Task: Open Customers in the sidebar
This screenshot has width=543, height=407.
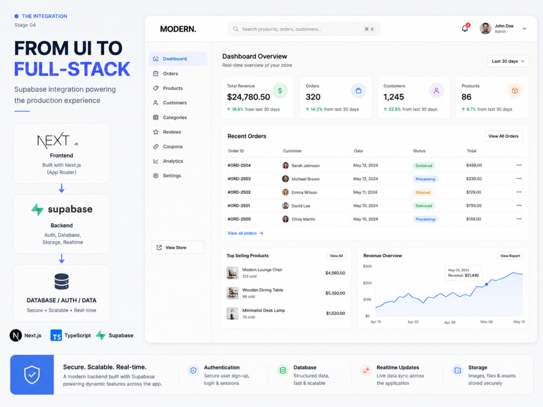Action: pos(178,103)
